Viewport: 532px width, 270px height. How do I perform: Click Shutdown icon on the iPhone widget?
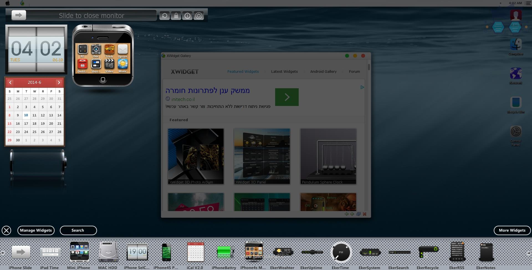coord(96,66)
